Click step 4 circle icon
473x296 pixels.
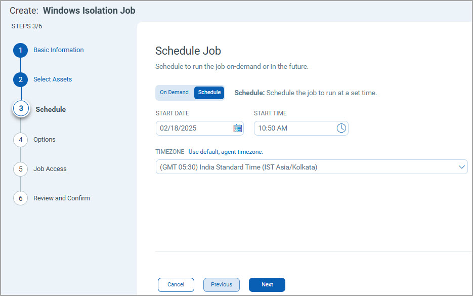click(21, 140)
